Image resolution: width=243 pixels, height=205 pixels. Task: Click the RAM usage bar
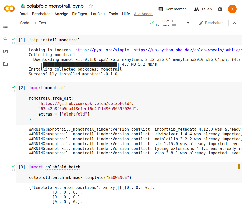178,21
